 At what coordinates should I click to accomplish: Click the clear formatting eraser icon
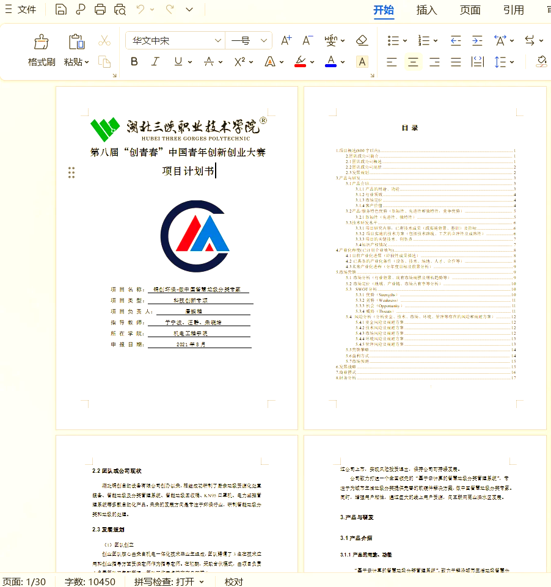pos(362,40)
